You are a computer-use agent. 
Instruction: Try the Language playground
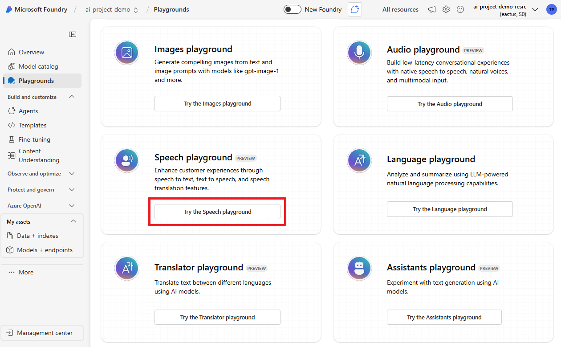[450, 209]
